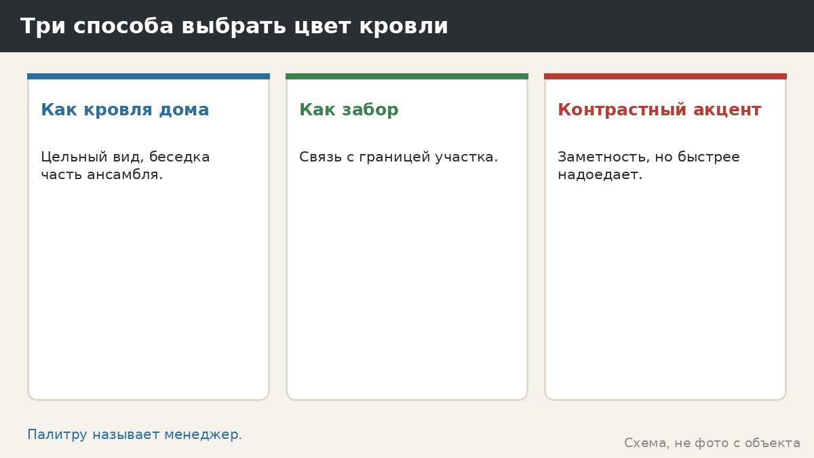
Task: Click the text 'Заметность, но быстрее надоедает.'
Action: tap(648, 166)
